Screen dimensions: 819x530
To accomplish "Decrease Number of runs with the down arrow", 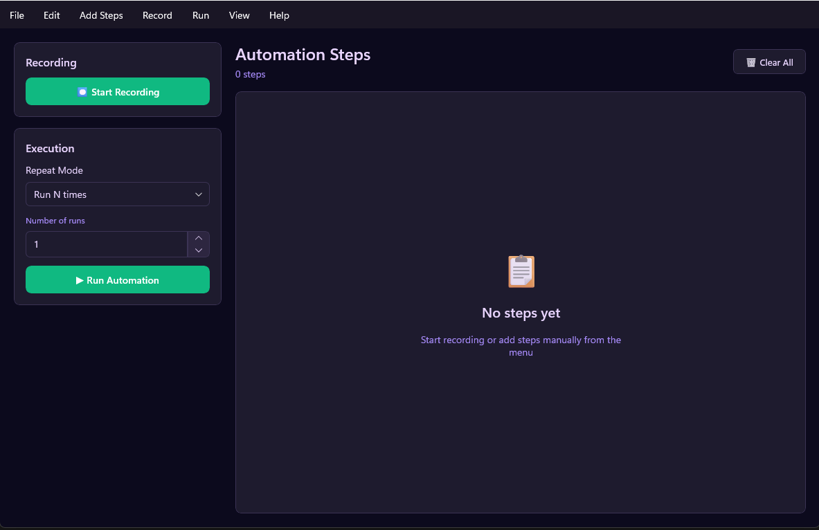I will [x=198, y=250].
